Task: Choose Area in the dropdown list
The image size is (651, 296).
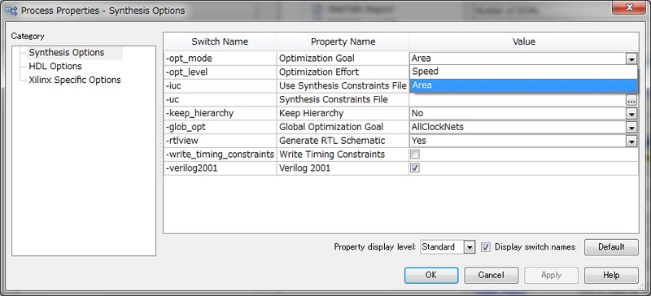Action: coord(523,85)
